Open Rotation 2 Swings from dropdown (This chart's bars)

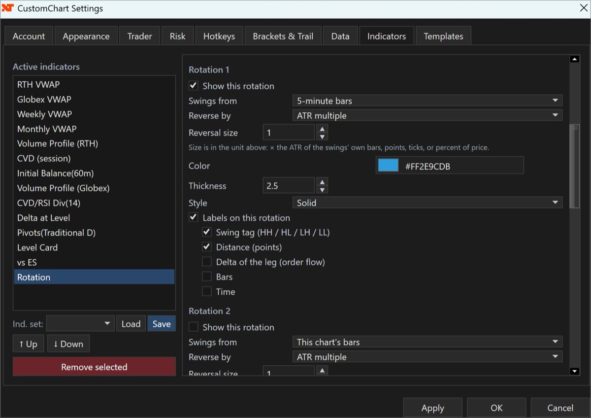click(x=427, y=342)
